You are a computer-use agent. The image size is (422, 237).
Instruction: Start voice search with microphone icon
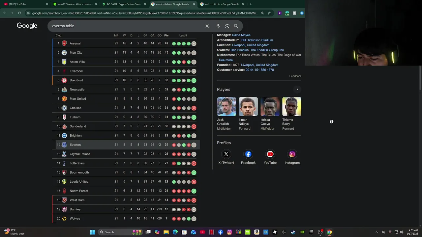(x=218, y=26)
